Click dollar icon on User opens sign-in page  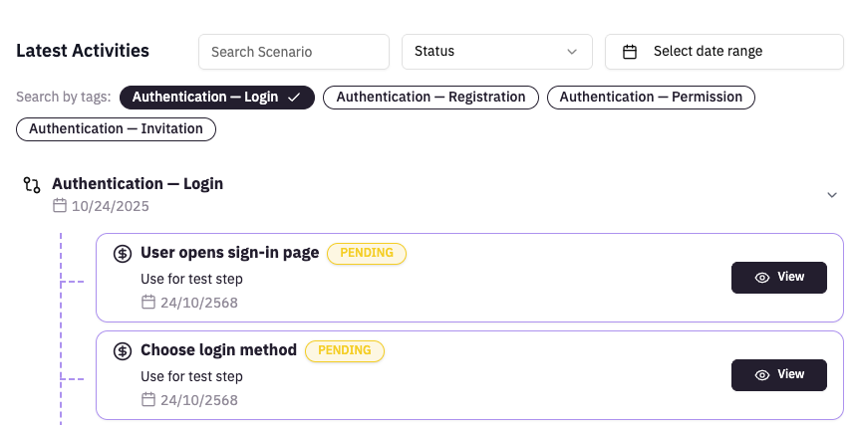tap(123, 254)
